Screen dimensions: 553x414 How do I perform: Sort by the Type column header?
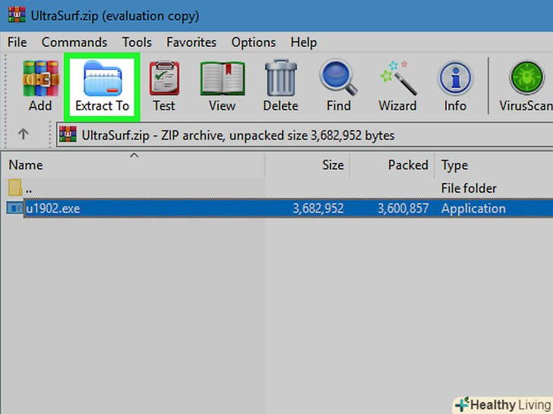tap(494, 165)
